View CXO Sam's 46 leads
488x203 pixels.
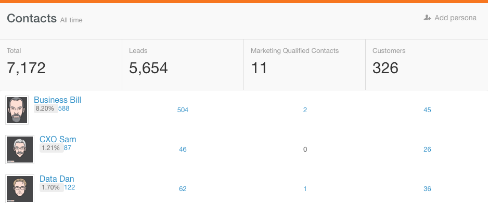183,150
